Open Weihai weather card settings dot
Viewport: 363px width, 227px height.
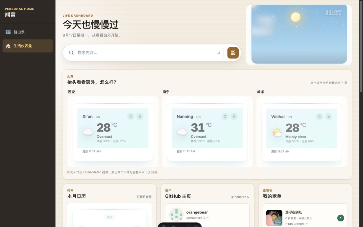click(x=329, y=116)
